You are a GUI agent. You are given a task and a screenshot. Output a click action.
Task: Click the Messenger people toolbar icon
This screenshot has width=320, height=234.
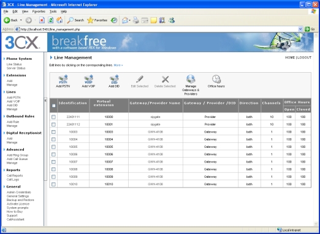[172, 20]
